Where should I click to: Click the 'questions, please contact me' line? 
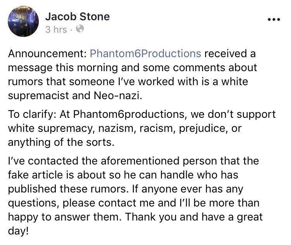click(133, 203)
